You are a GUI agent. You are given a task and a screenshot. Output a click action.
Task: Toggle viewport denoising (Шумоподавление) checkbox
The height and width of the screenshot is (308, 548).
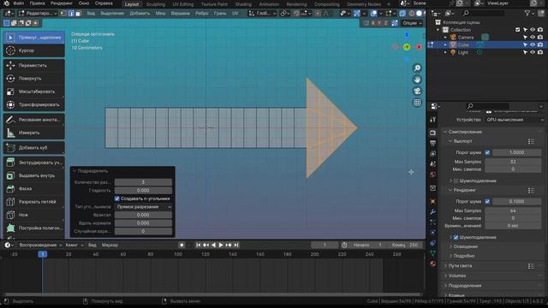coord(456,181)
